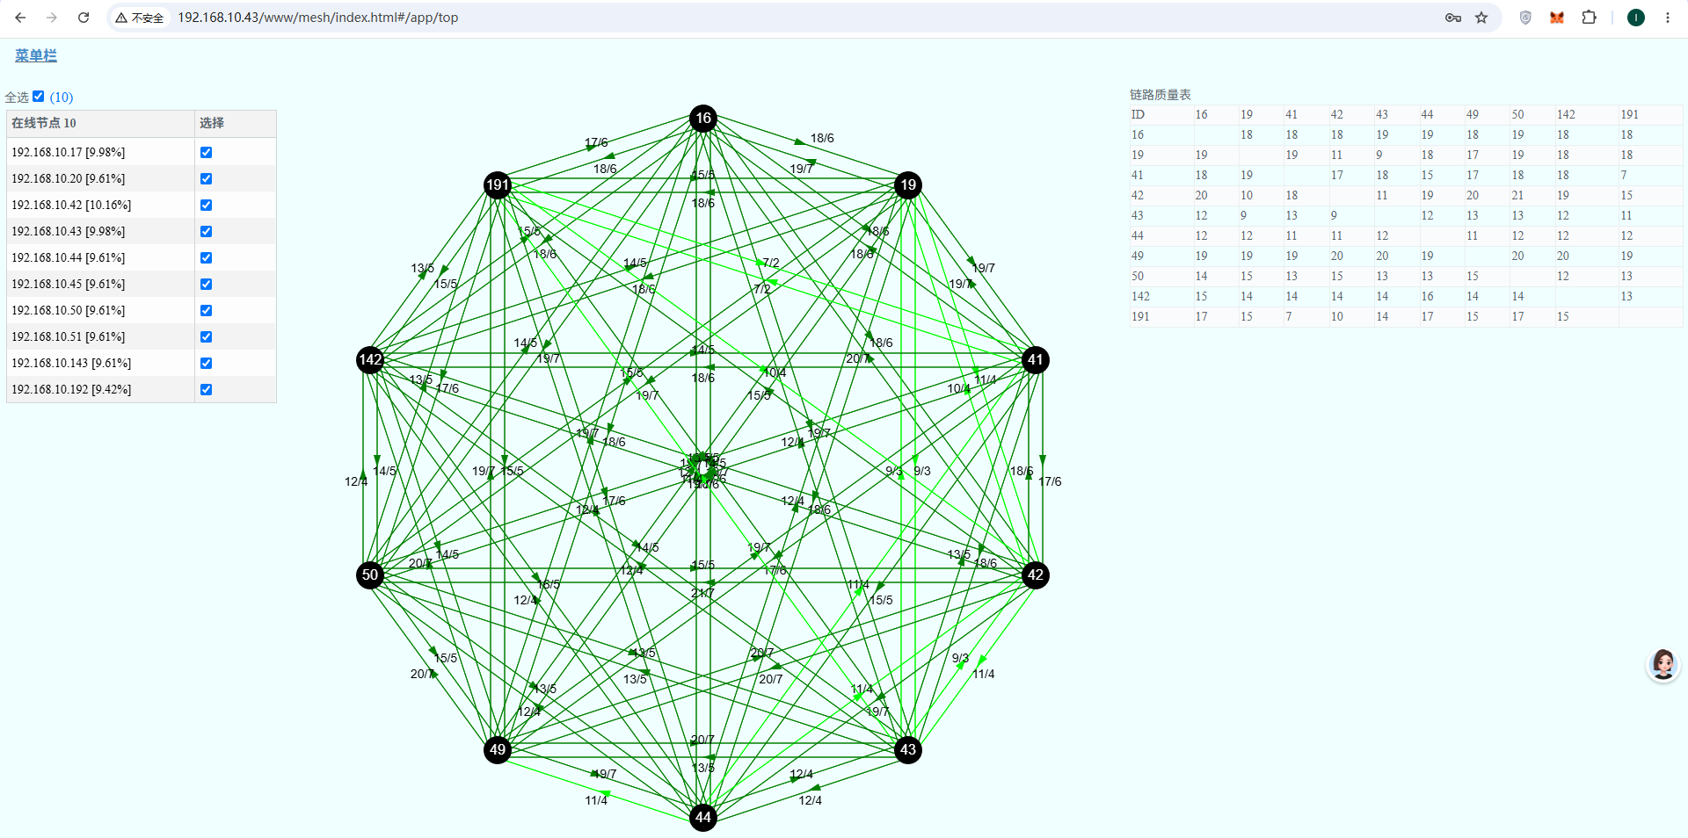Select node 49 in the mesh graph

[498, 749]
